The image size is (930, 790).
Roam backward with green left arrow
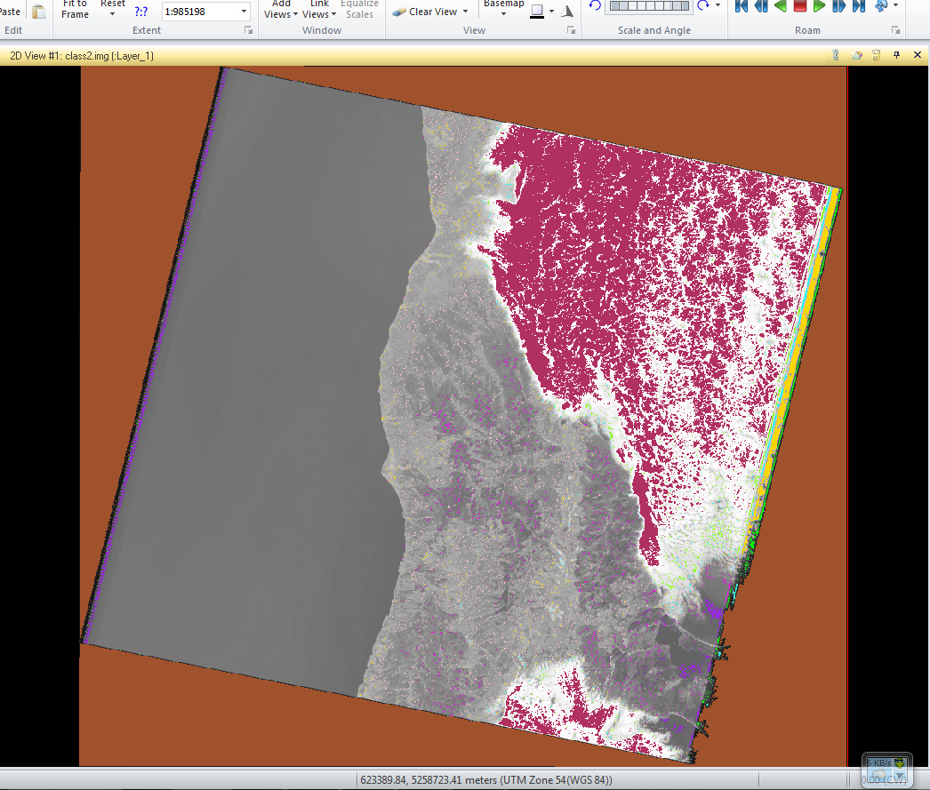781,6
